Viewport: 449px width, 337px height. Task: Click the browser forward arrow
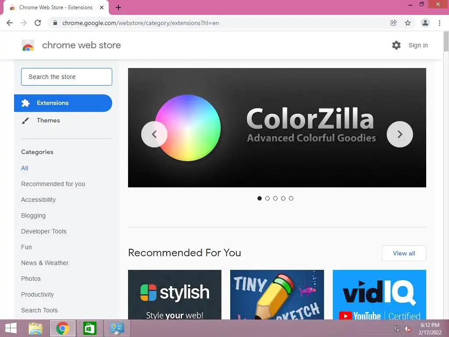(x=24, y=23)
